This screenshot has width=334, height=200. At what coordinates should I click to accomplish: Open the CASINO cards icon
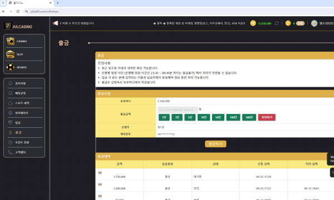pos(11,41)
